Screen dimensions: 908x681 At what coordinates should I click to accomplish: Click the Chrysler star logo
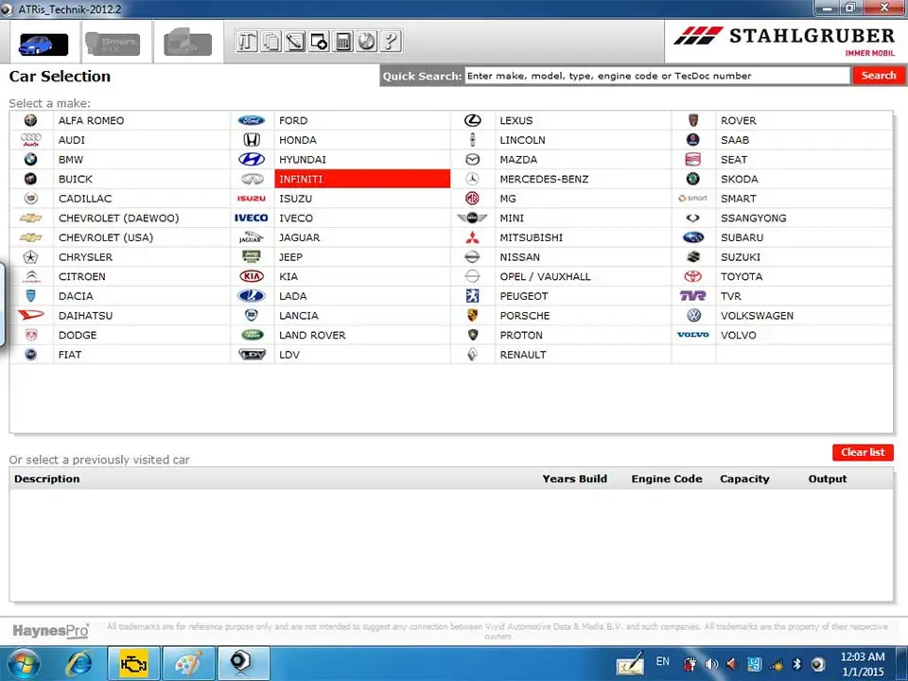(30, 257)
